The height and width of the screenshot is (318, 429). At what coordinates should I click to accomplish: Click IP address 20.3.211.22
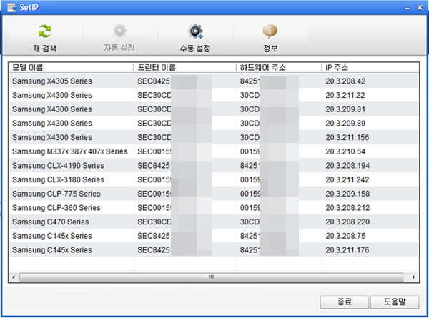[x=345, y=95]
